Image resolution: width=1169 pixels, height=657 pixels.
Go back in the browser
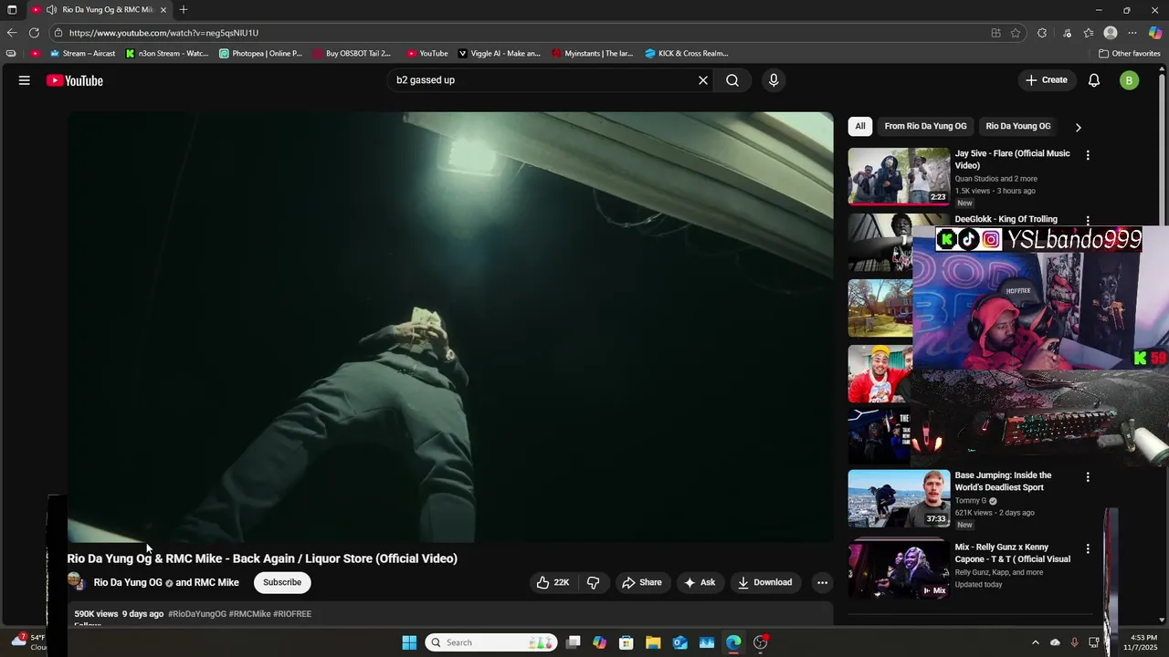point(12,33)
